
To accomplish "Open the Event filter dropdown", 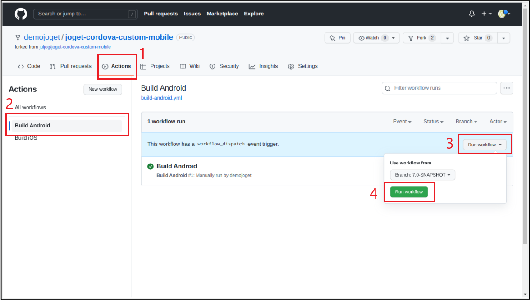I will (x=402, y=122).
